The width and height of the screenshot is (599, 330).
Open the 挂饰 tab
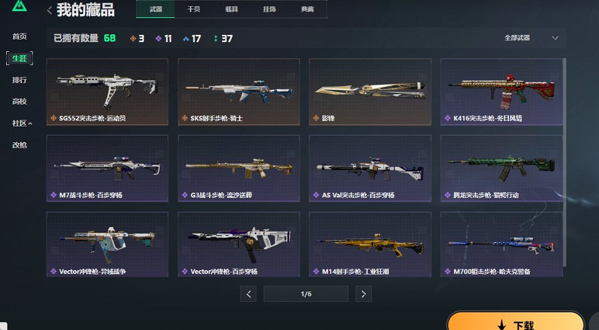click(x=269, y=9)
